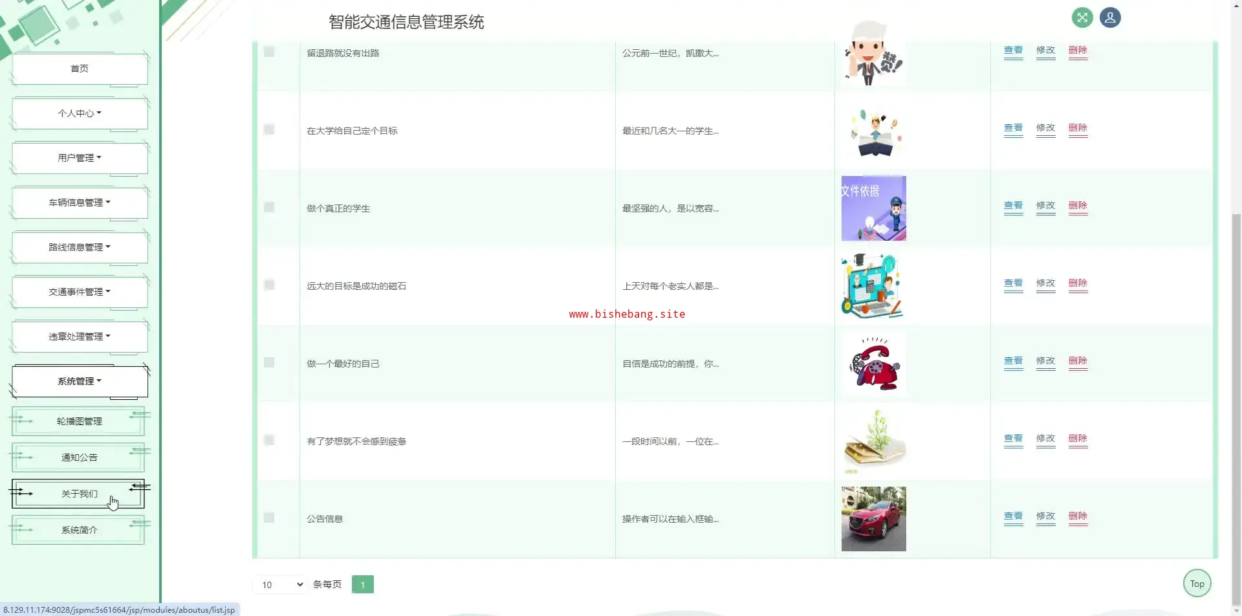Screen dimensions: 1242x616
Task: Collapse the 系统管理 menu
Action: click(80, 381)
